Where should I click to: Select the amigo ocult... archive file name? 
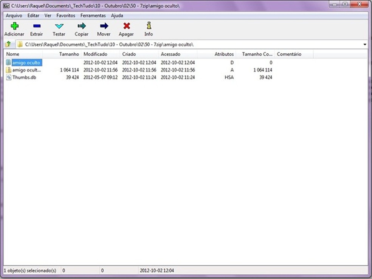pos(26,70)
